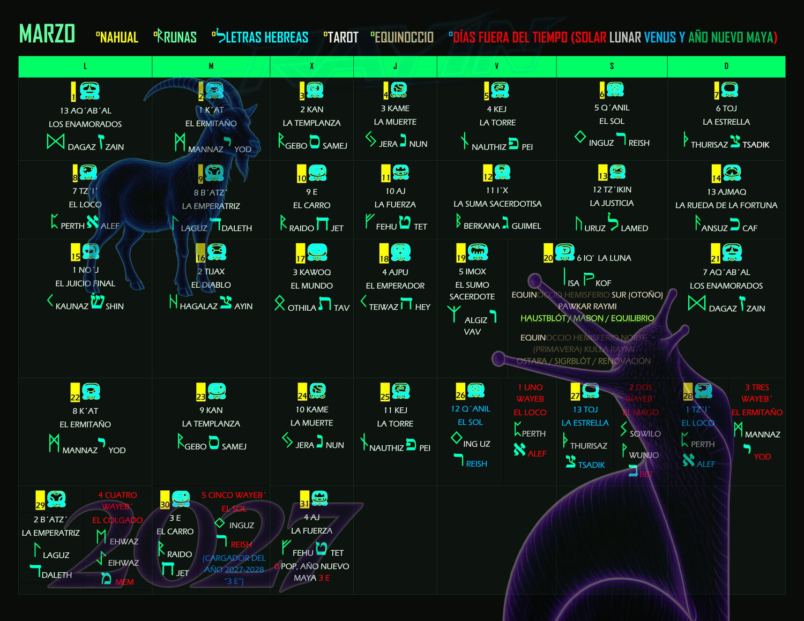Select the Maya glyph next to day 23
Screen dimensions: 804x621
click(217, 391)
